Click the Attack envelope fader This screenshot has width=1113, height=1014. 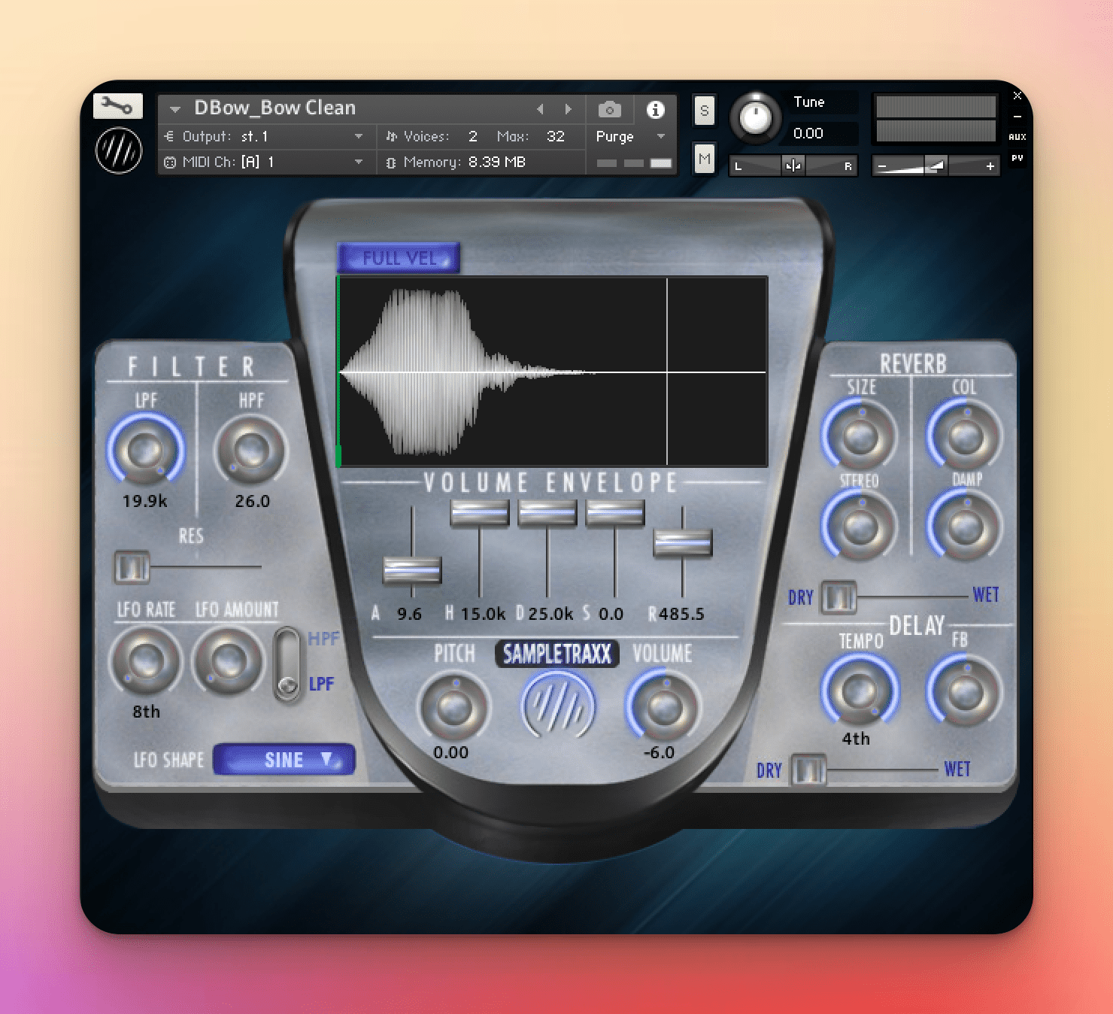click(x=412, y=569)
